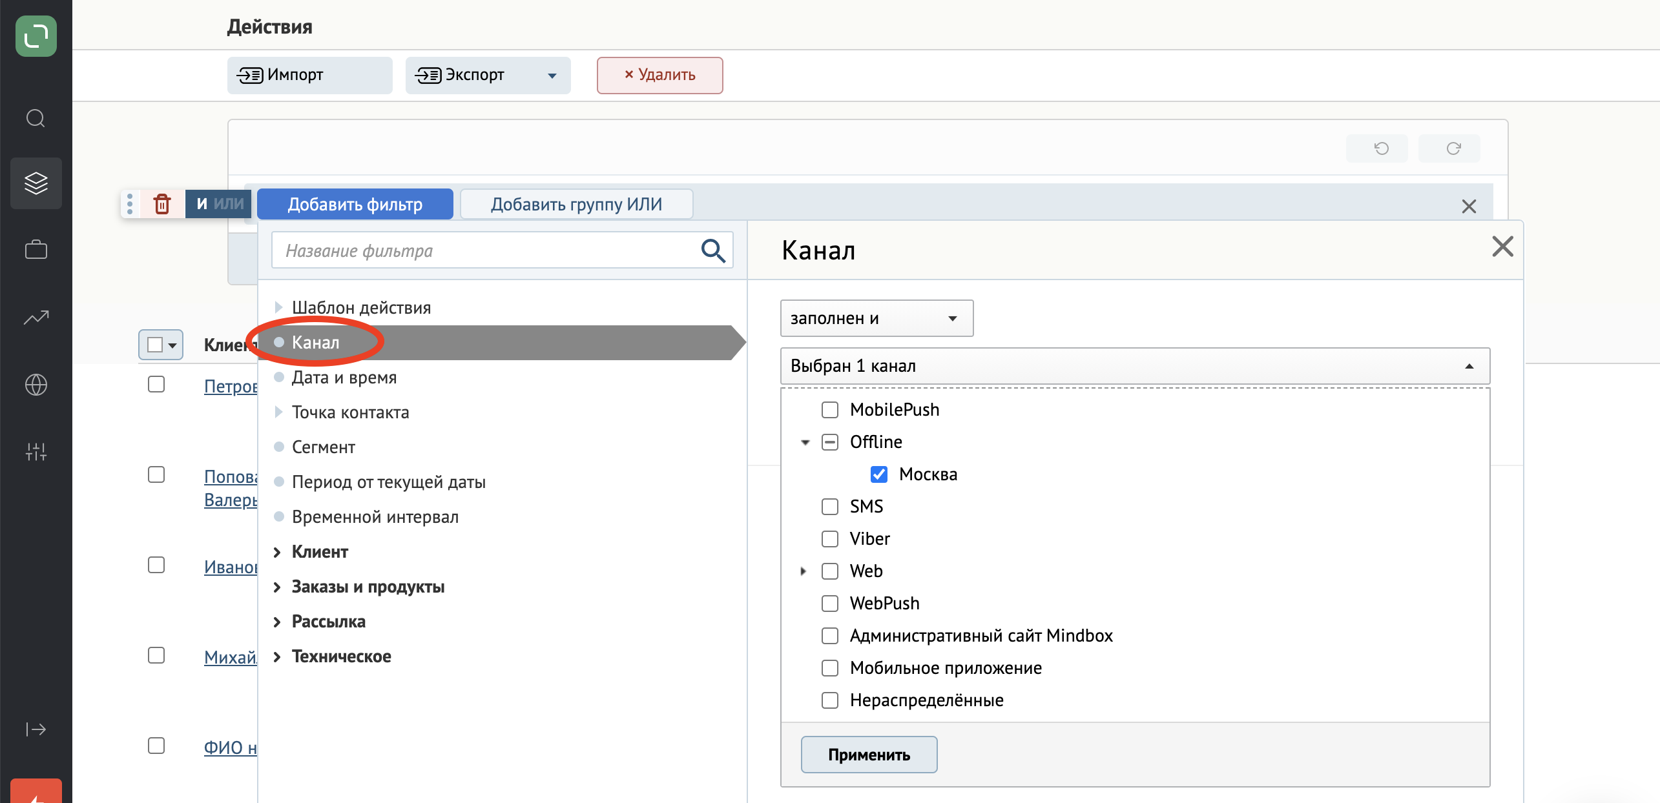Viewport: 1660px width, 803px height.
Task: Uncheck the Москва channel
Action: (x=879, y=474)
